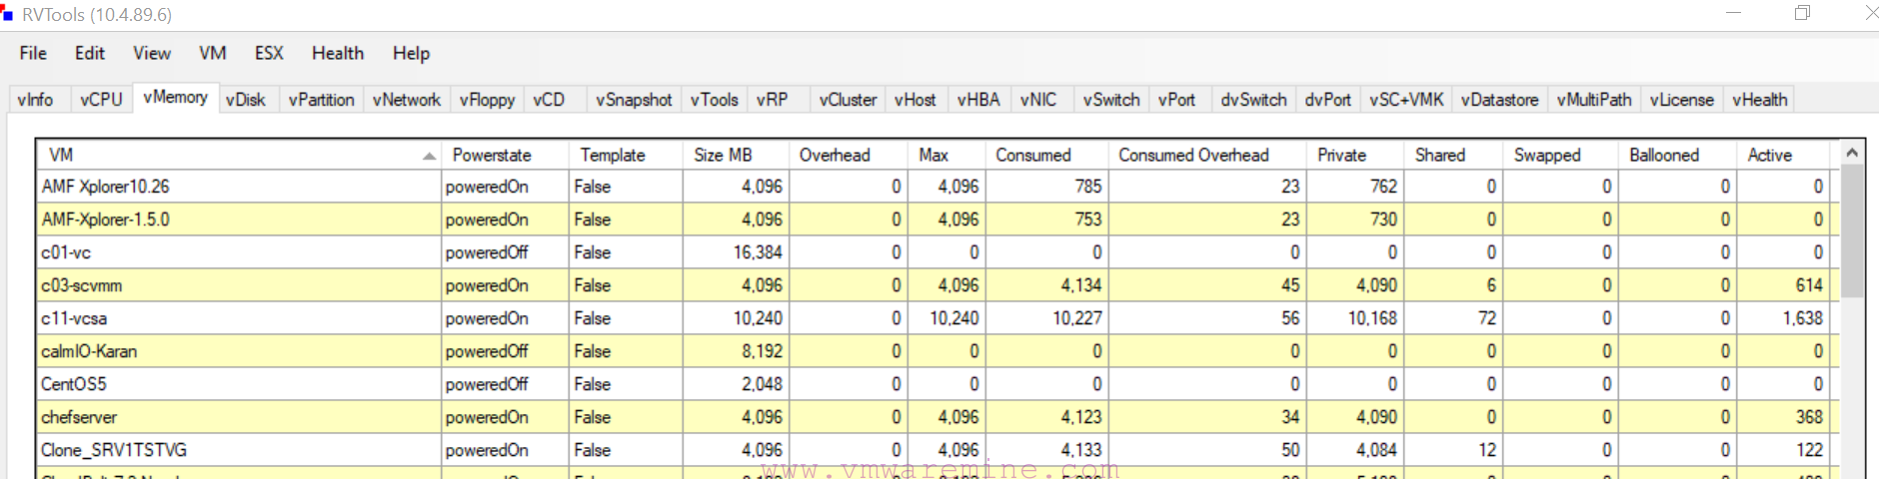The image size is (1879, 479).
Task: Select the Clone_SRV1TSTVG VM name
Action: (x=114, y=450)
